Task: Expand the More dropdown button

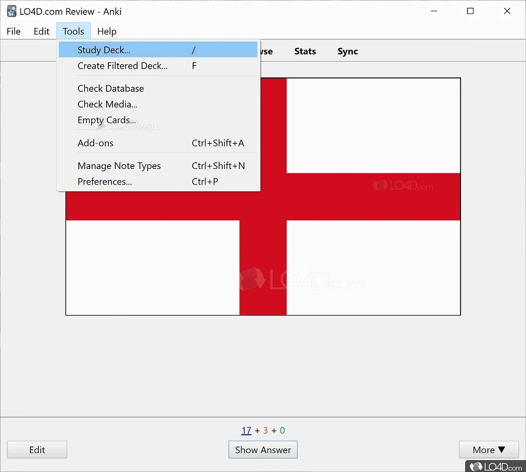Action: [x=489, y=450]
